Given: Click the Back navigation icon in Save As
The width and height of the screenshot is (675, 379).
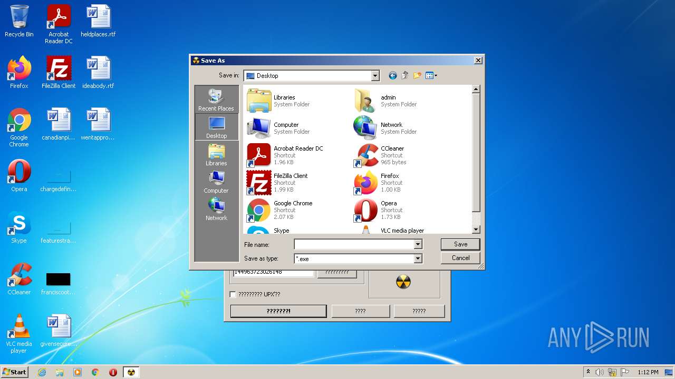Looking at the screenshot, I should (x=392, y=76).
